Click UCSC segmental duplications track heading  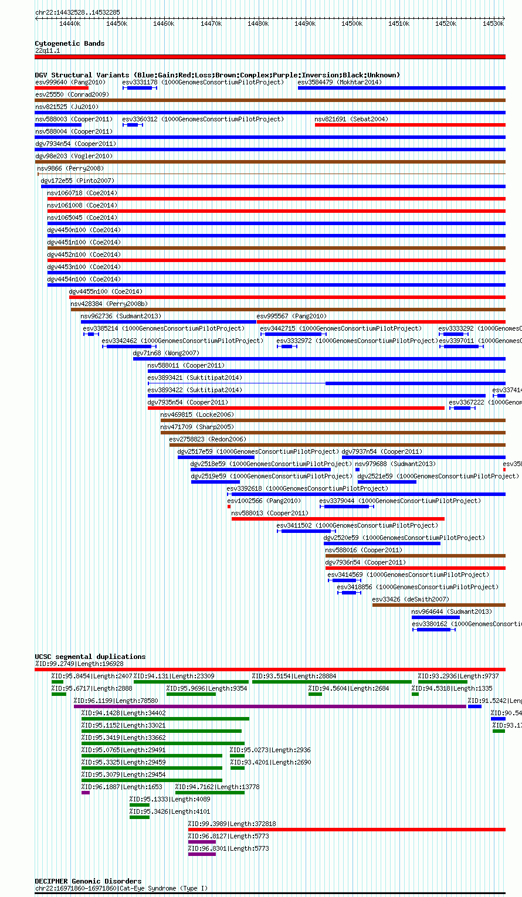(x=90, y=657)
